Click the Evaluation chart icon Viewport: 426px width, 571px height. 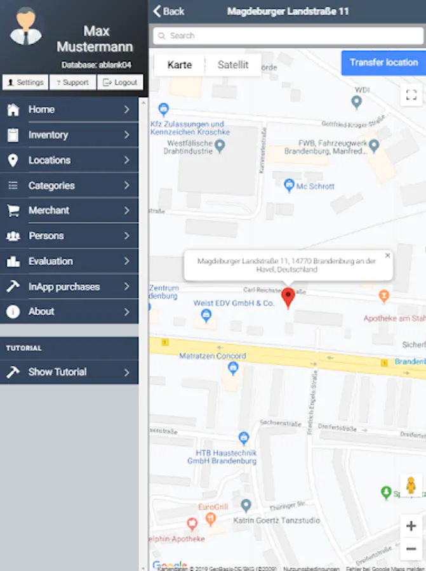(x=13, y=261)
